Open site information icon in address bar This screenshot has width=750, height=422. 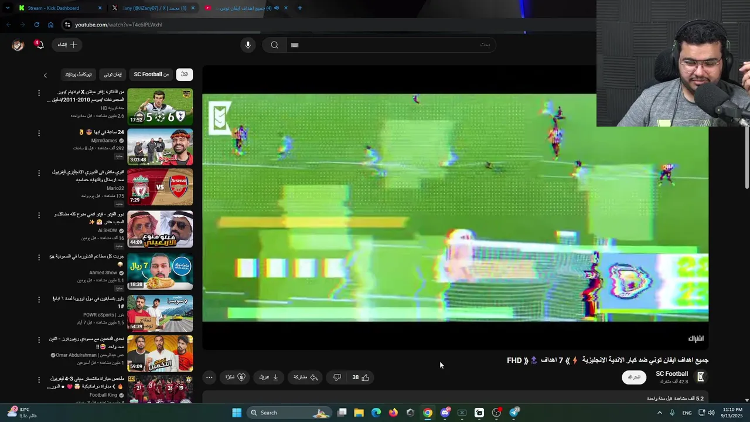[67, 25]
